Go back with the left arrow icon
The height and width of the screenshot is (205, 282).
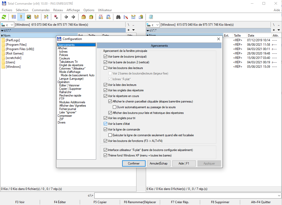click(66, 17)
